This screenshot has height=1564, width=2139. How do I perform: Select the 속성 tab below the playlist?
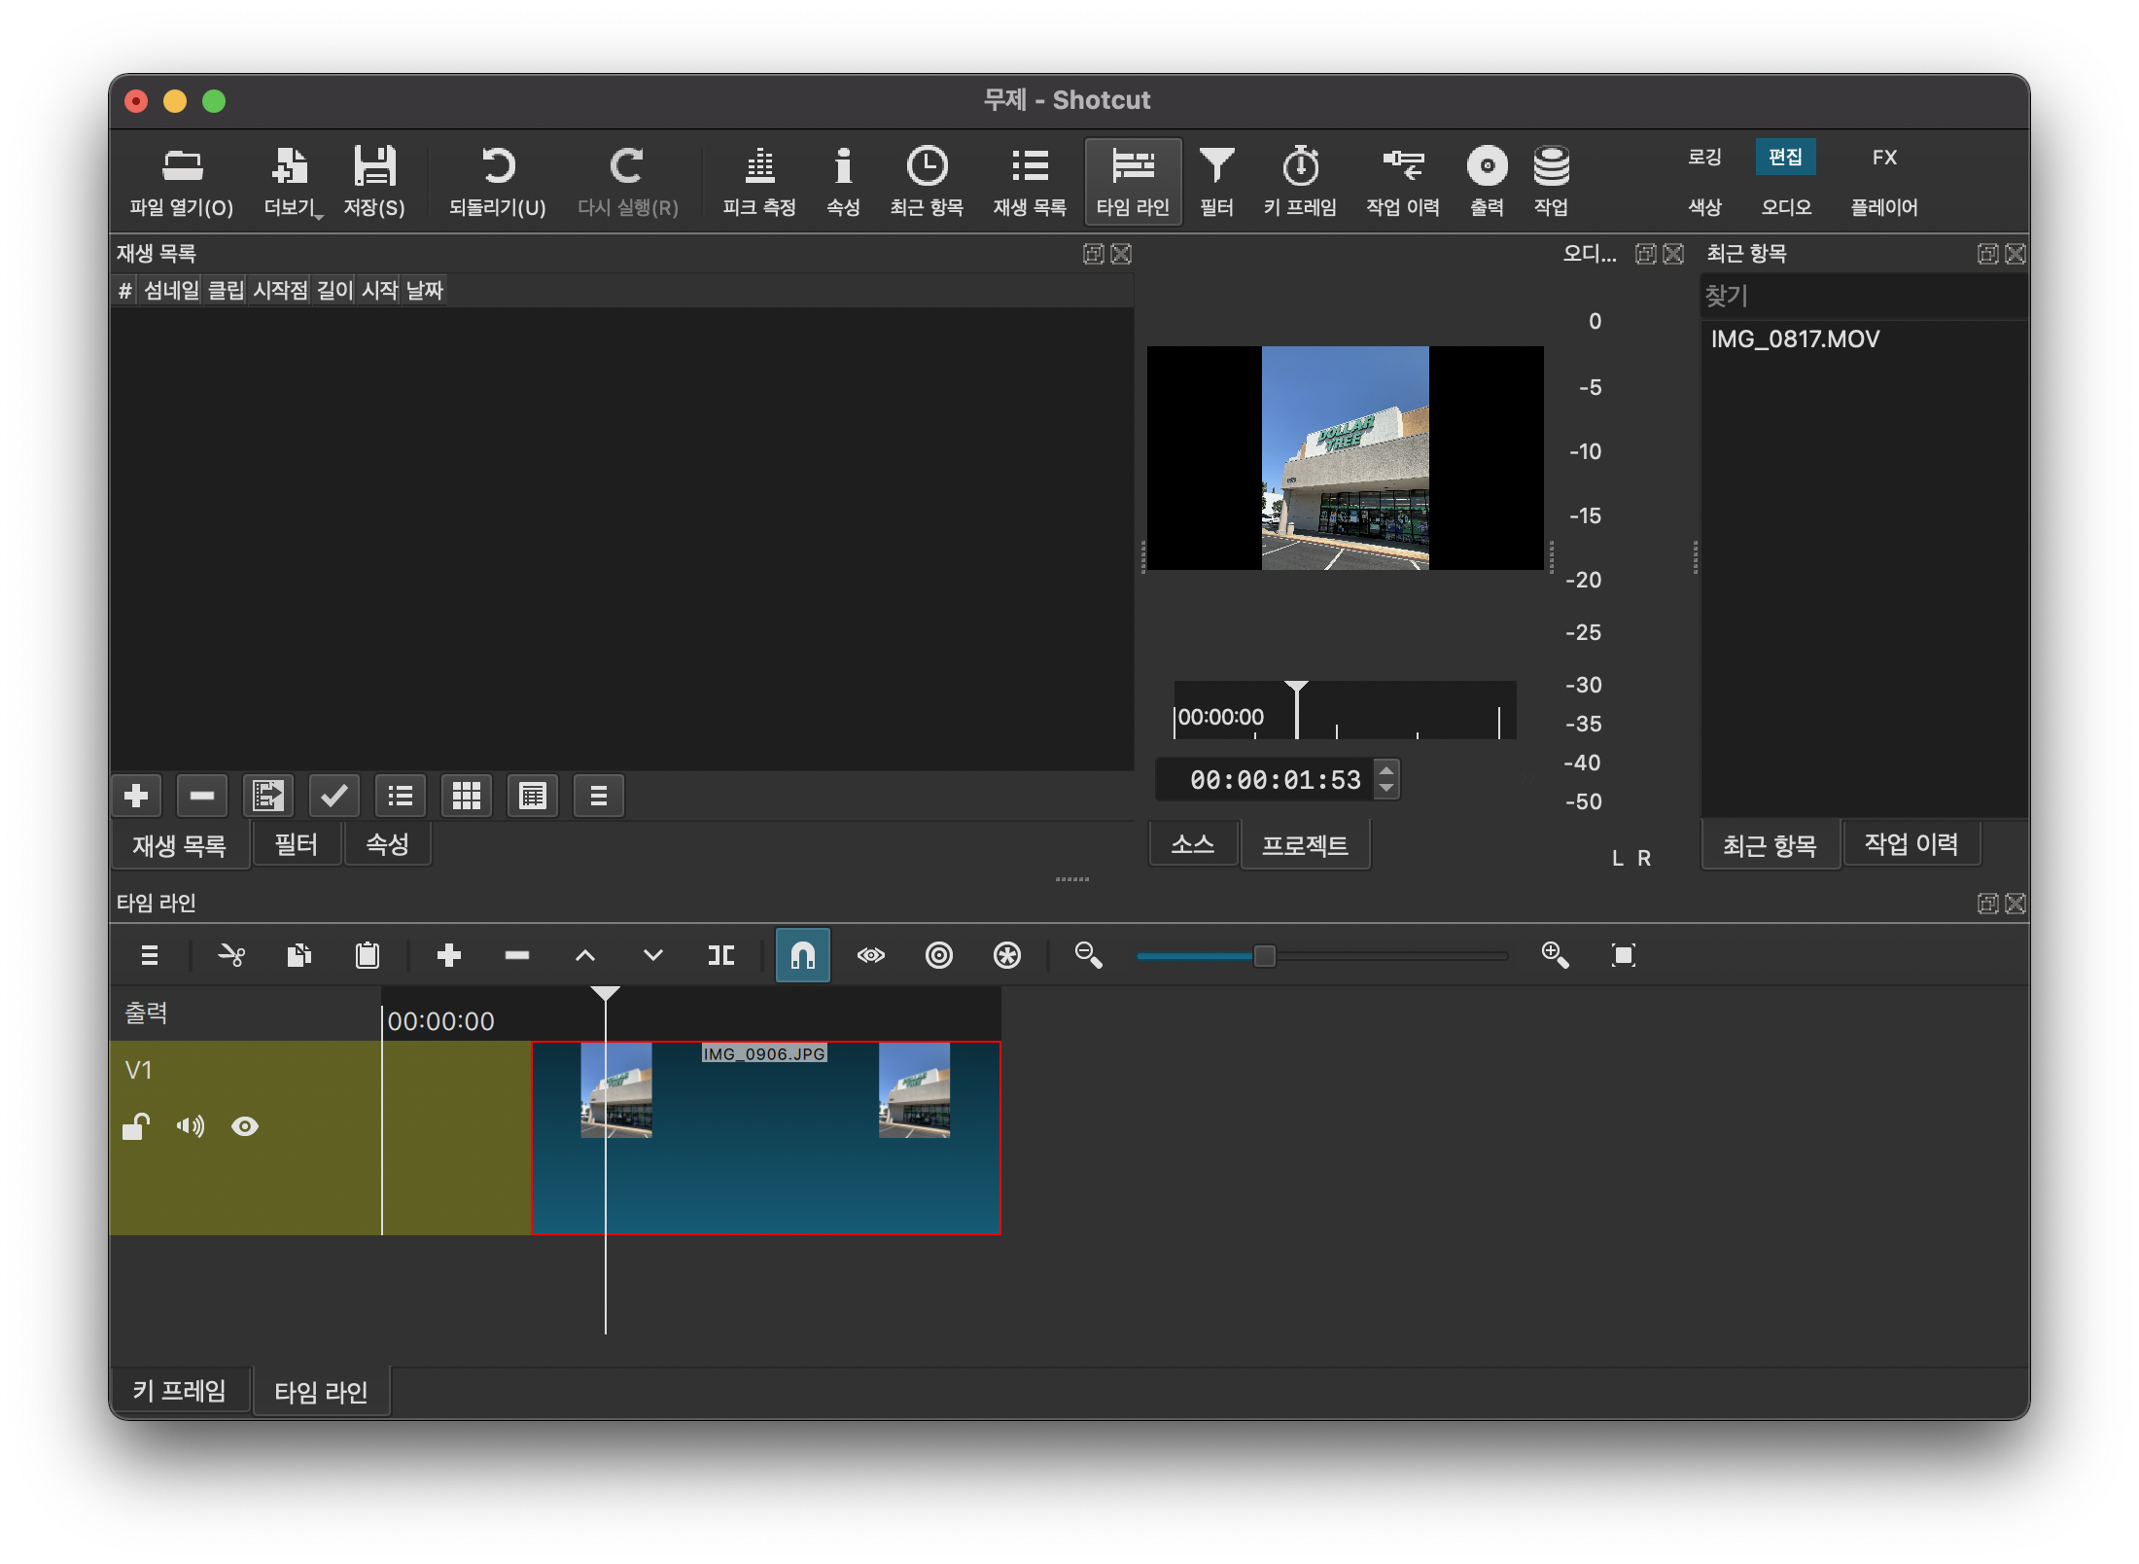click(387, 845)
